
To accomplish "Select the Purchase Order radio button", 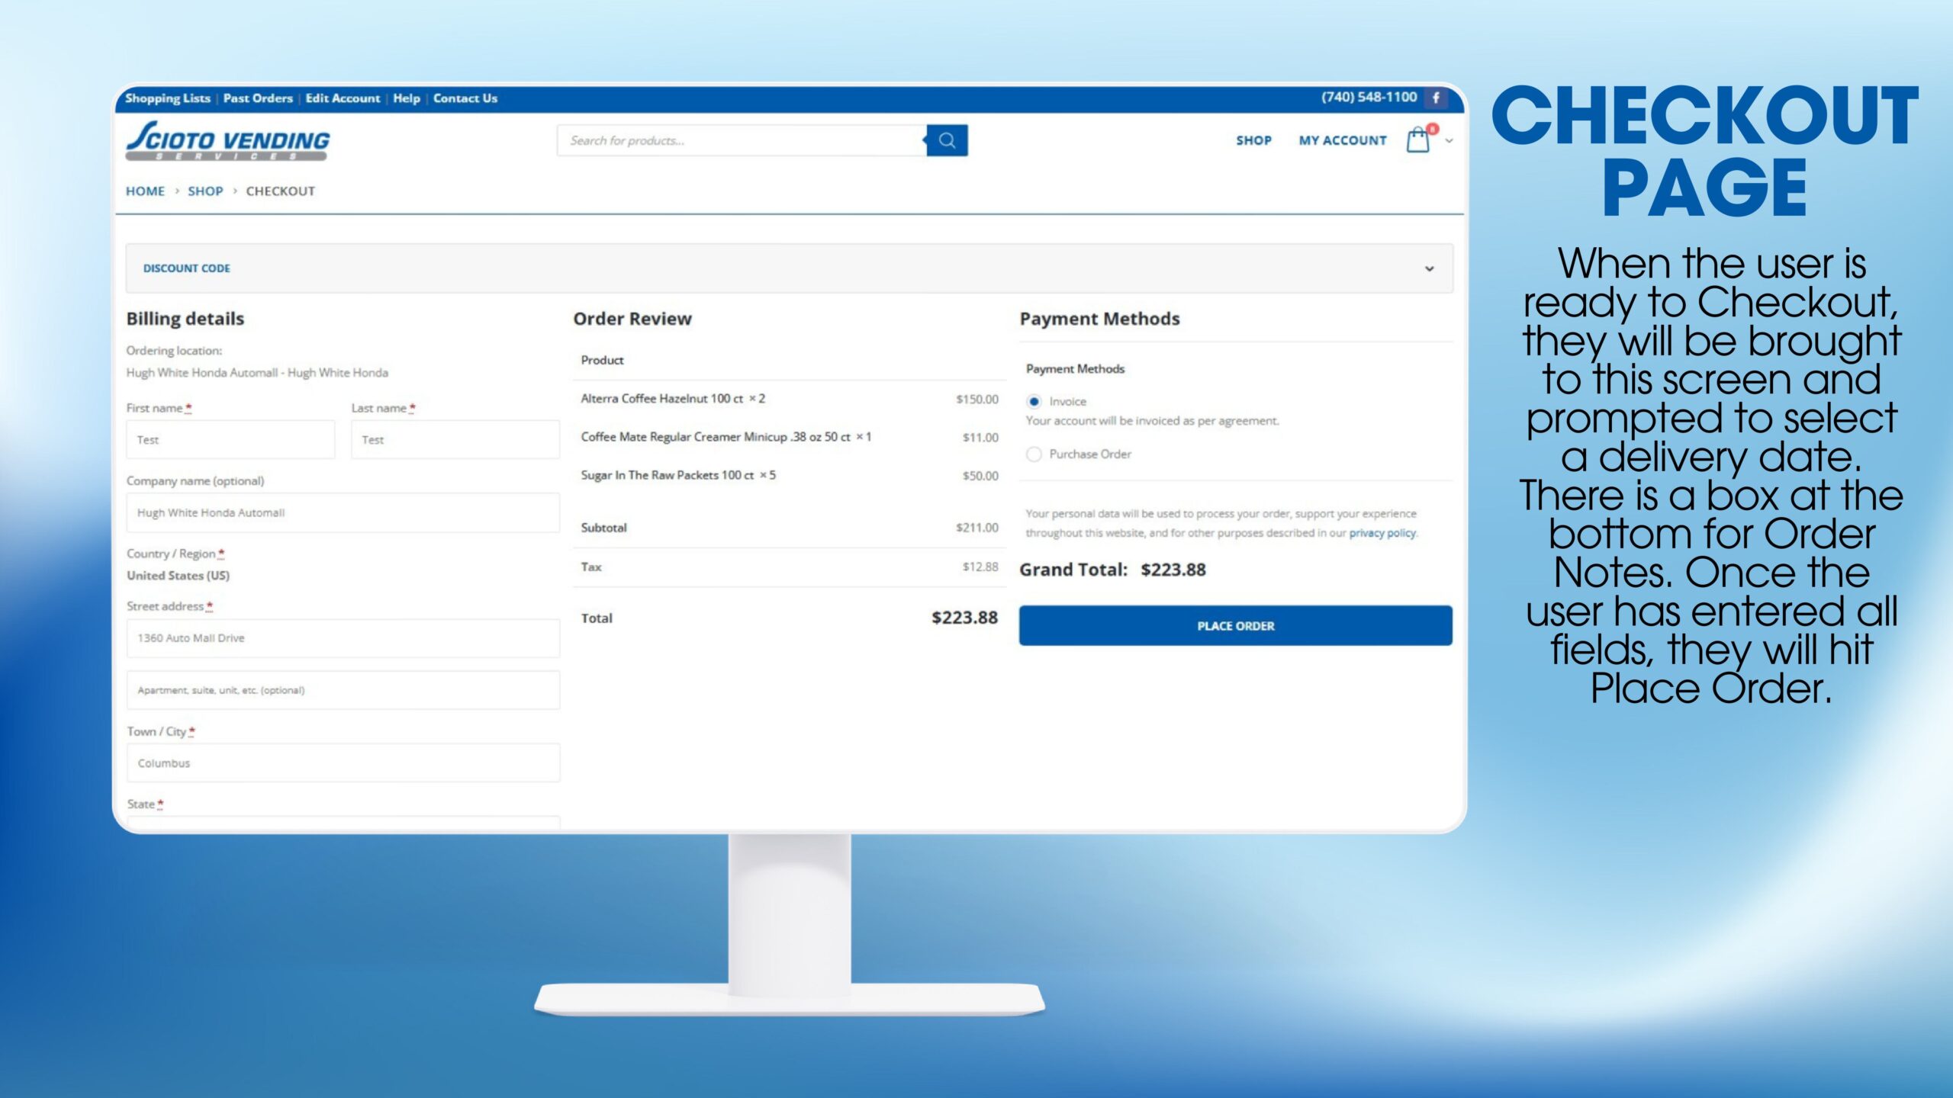I will tap(1034, 454).
